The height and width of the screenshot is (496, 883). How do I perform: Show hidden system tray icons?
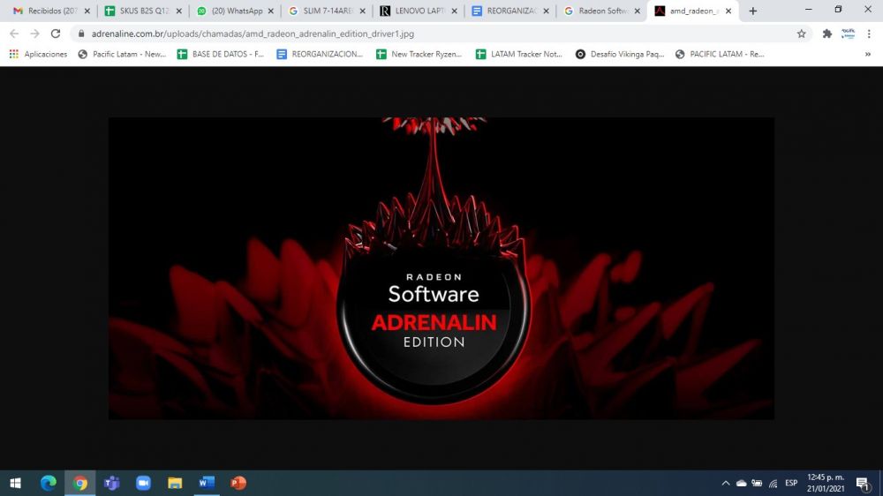pyautogui.click(x=726, y=483)
